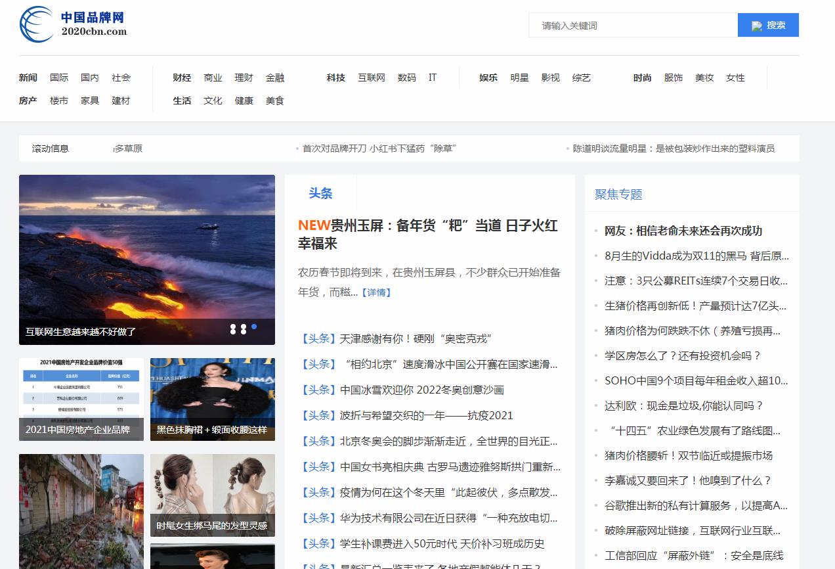Open 中国冰雪欢迎你 2022冬奥创意沙画 article
This screenshot has width=835, height=569.
pyautogui.click(x=422, y=390)
